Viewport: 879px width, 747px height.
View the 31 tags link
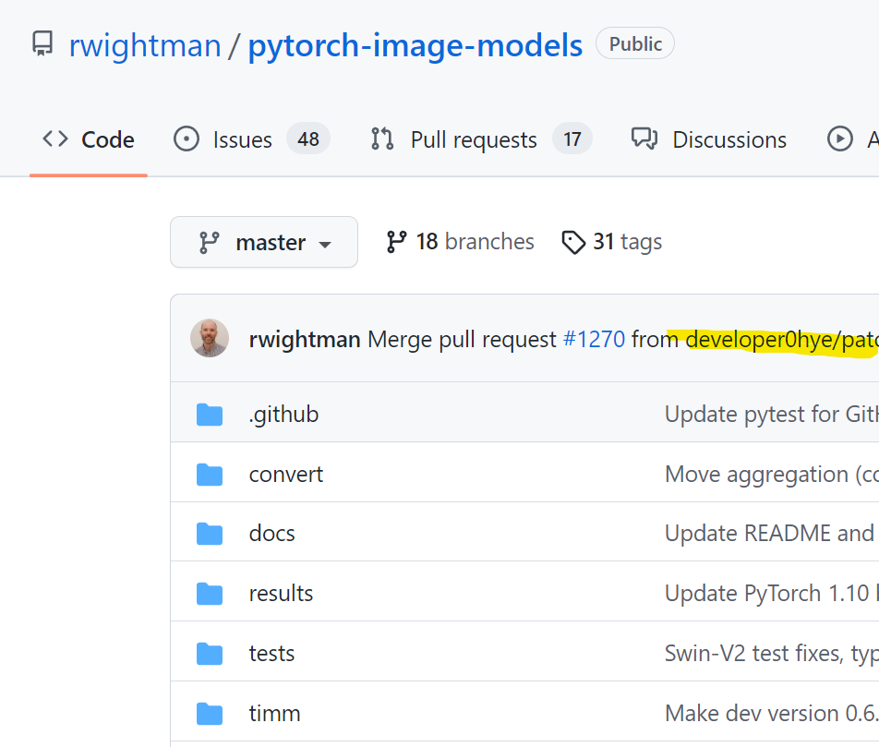tap(611, 242)
